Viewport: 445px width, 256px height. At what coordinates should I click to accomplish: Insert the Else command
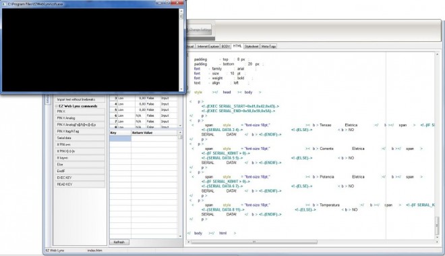tap(80, 164)
